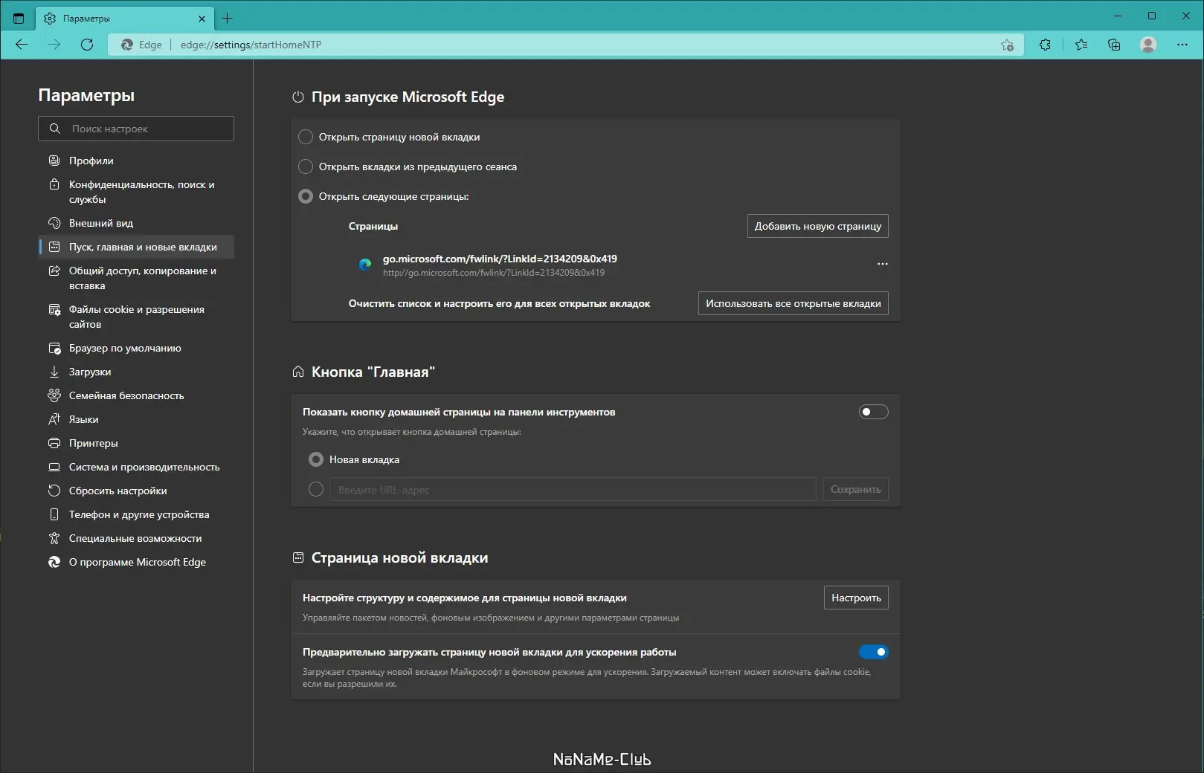Minimize the Edge window

pos(1118,16)
